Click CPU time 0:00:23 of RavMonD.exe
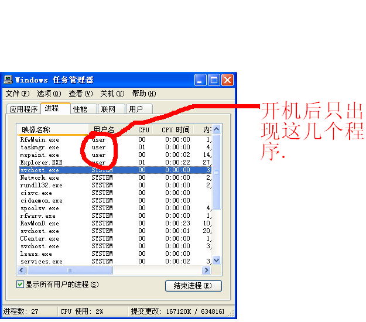 177,223
